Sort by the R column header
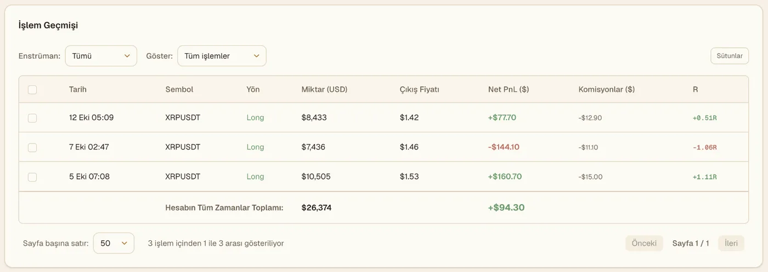 click(695, 89)
